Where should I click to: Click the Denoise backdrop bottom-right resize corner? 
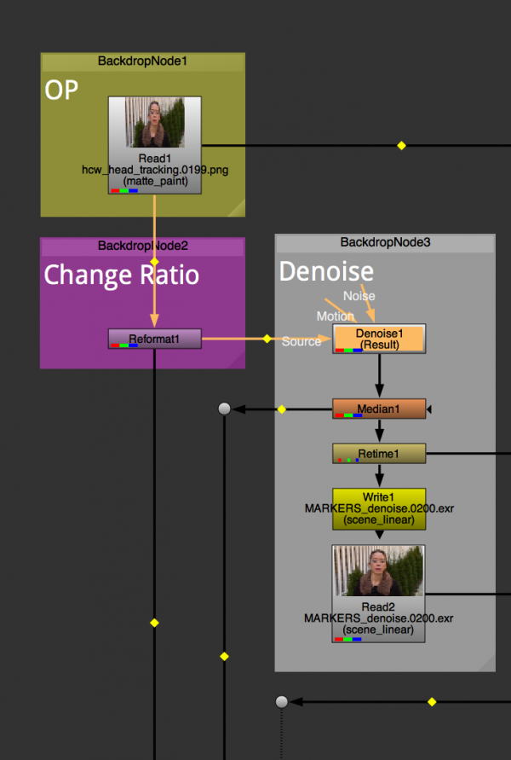(486, 663)
